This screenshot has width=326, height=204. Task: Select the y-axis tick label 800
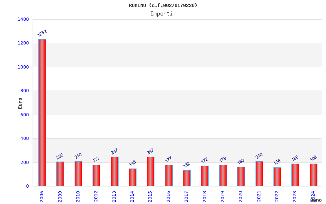[x=24, y=91]
